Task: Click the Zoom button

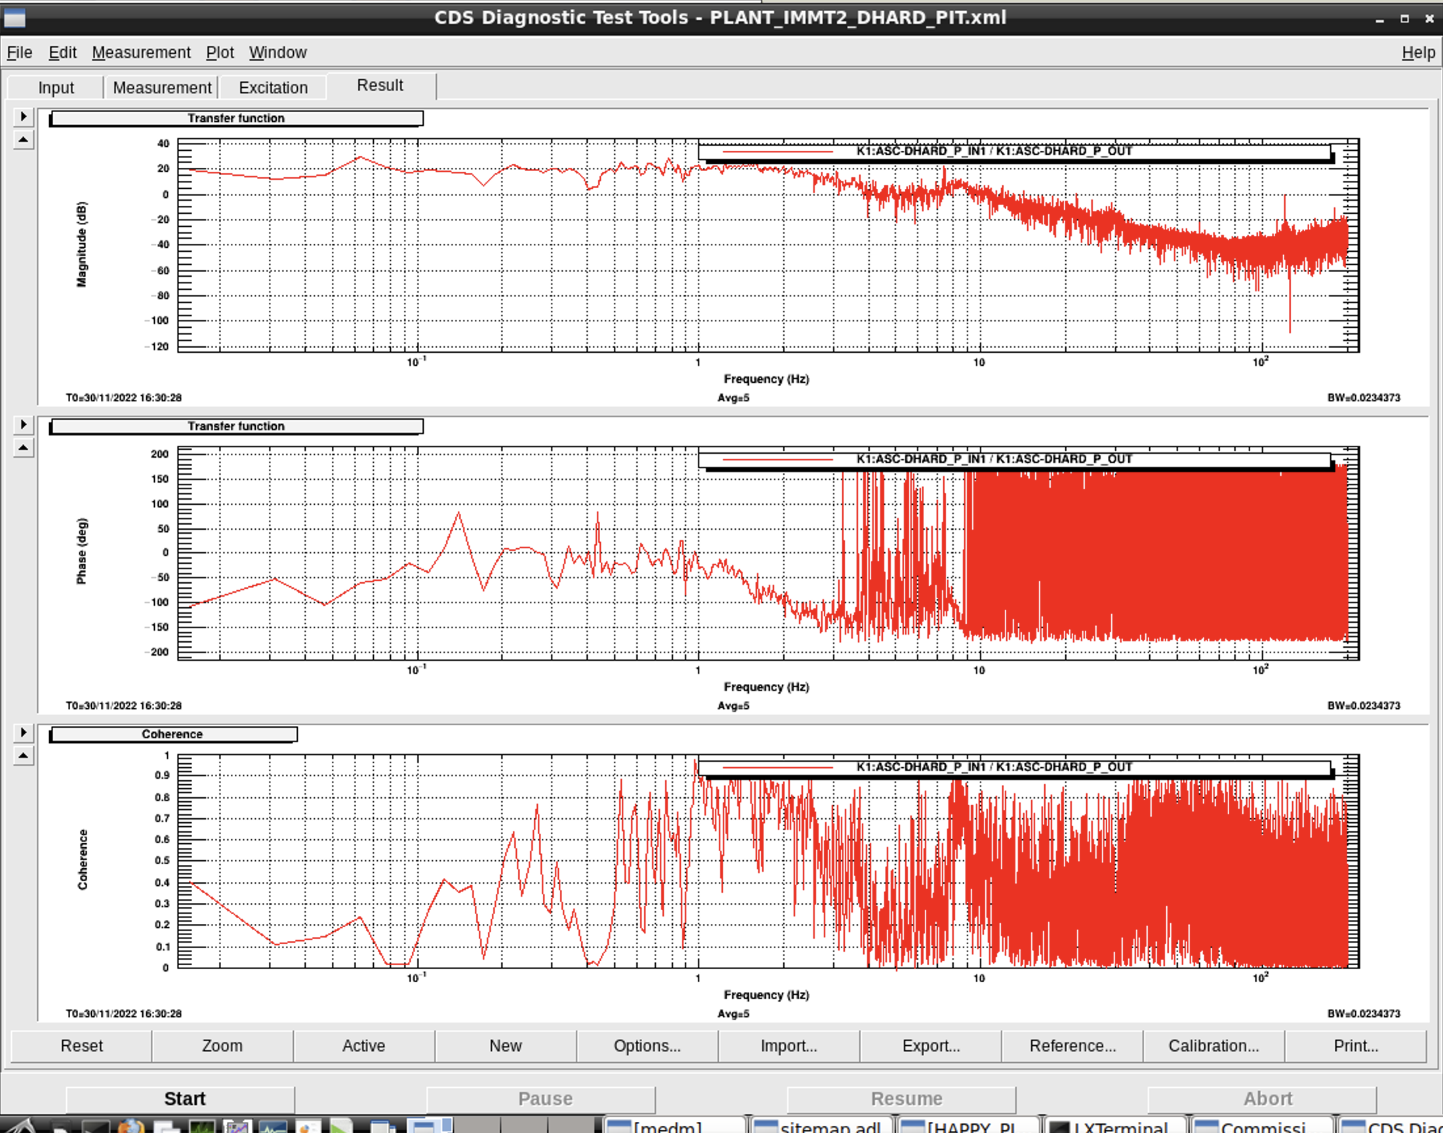Action: click(222, 1046)
